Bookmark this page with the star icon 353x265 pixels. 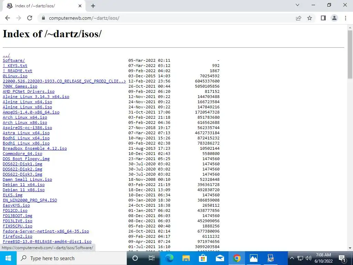pyautogui.click(x=310, y=18)
